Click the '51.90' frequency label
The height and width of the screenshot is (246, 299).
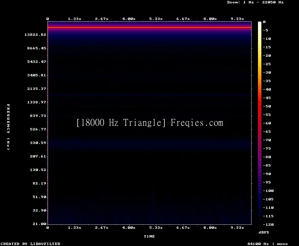point(39,197)
